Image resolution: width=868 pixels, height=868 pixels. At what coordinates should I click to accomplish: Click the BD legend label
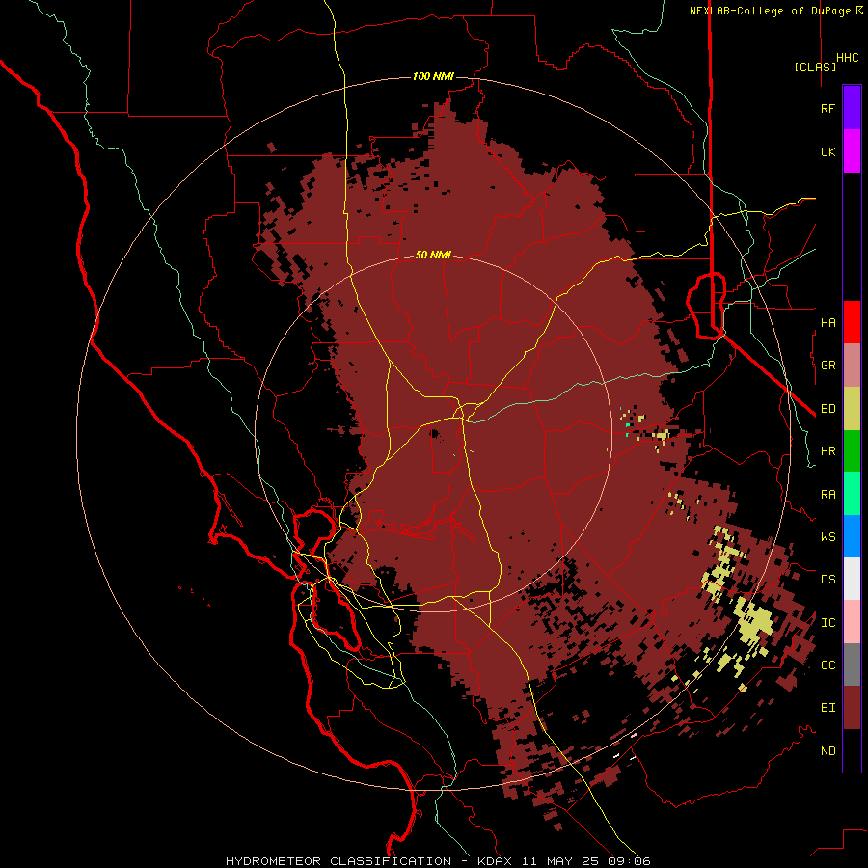(x=827, y=409)
